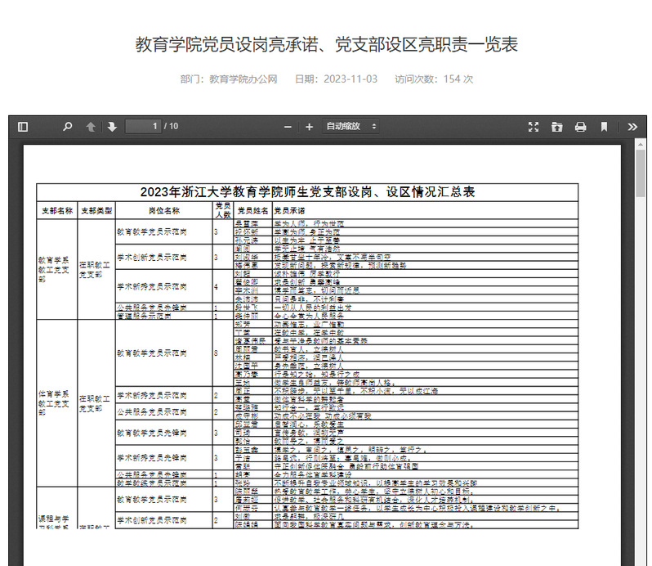
Task: Zoom out using the minus button
Action: pos(288,127)
